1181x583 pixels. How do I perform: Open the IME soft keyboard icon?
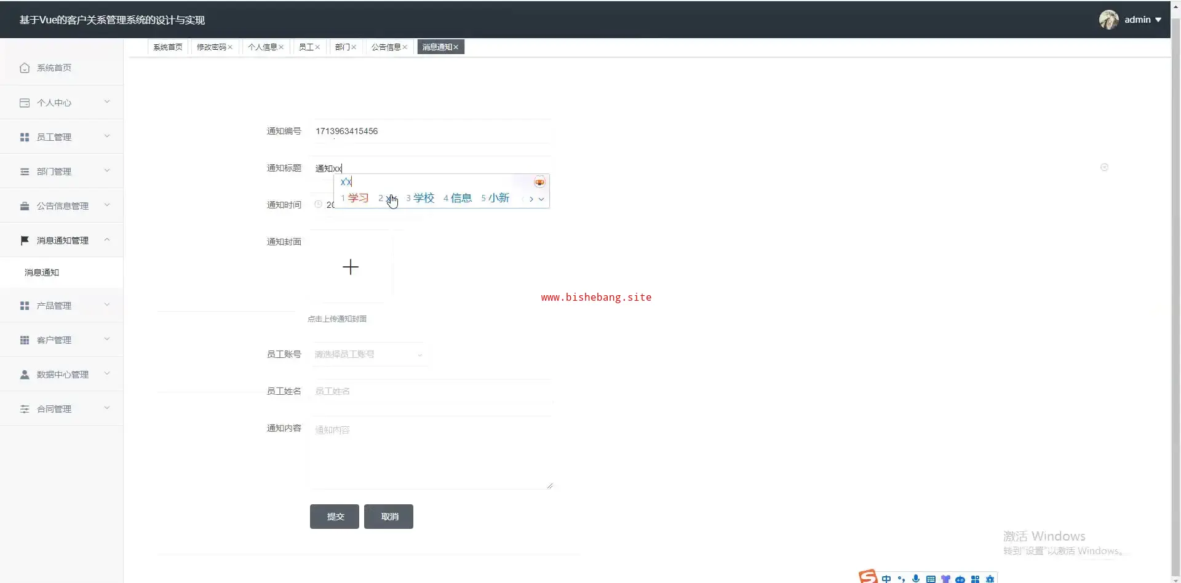click(931, 579)
